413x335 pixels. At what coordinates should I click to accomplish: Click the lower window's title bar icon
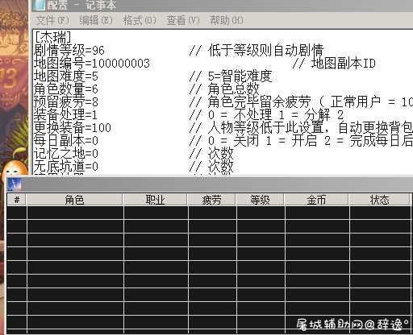[x=15, y=184]
